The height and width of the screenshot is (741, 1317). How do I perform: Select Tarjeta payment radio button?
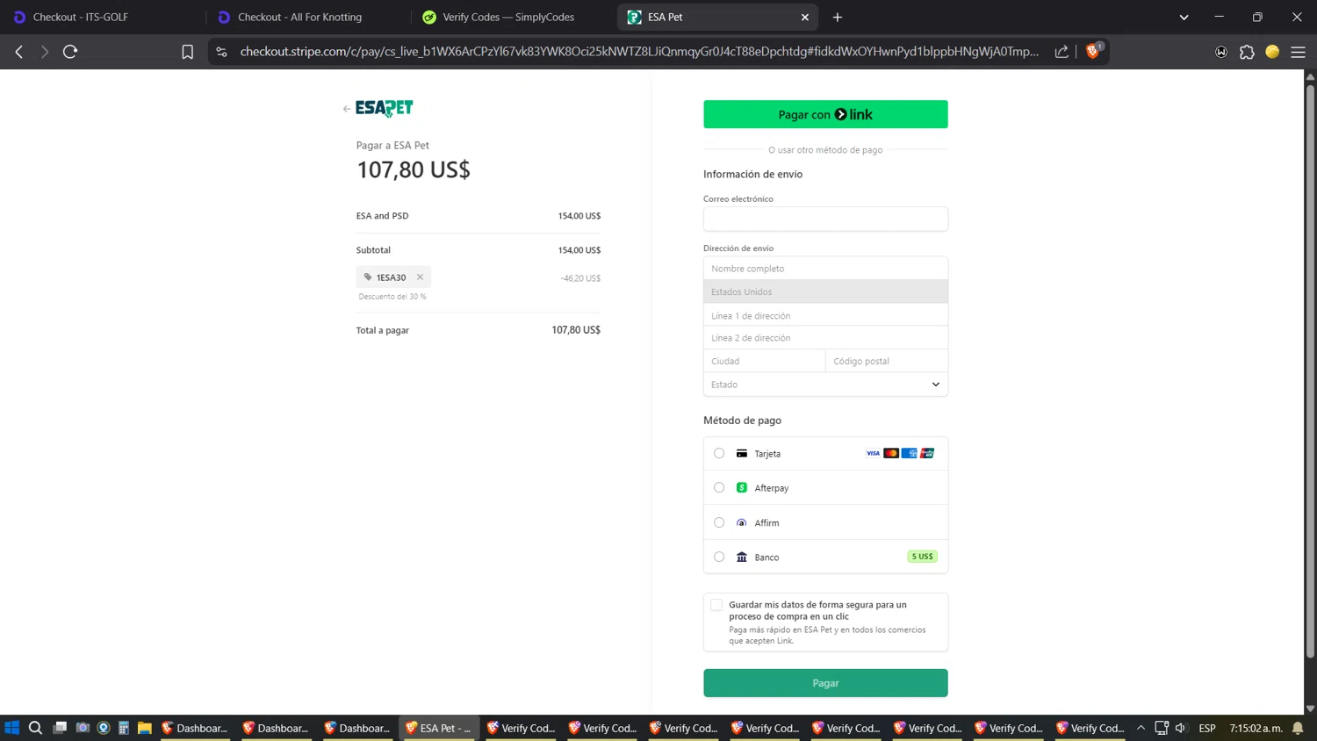pos(719,454)
